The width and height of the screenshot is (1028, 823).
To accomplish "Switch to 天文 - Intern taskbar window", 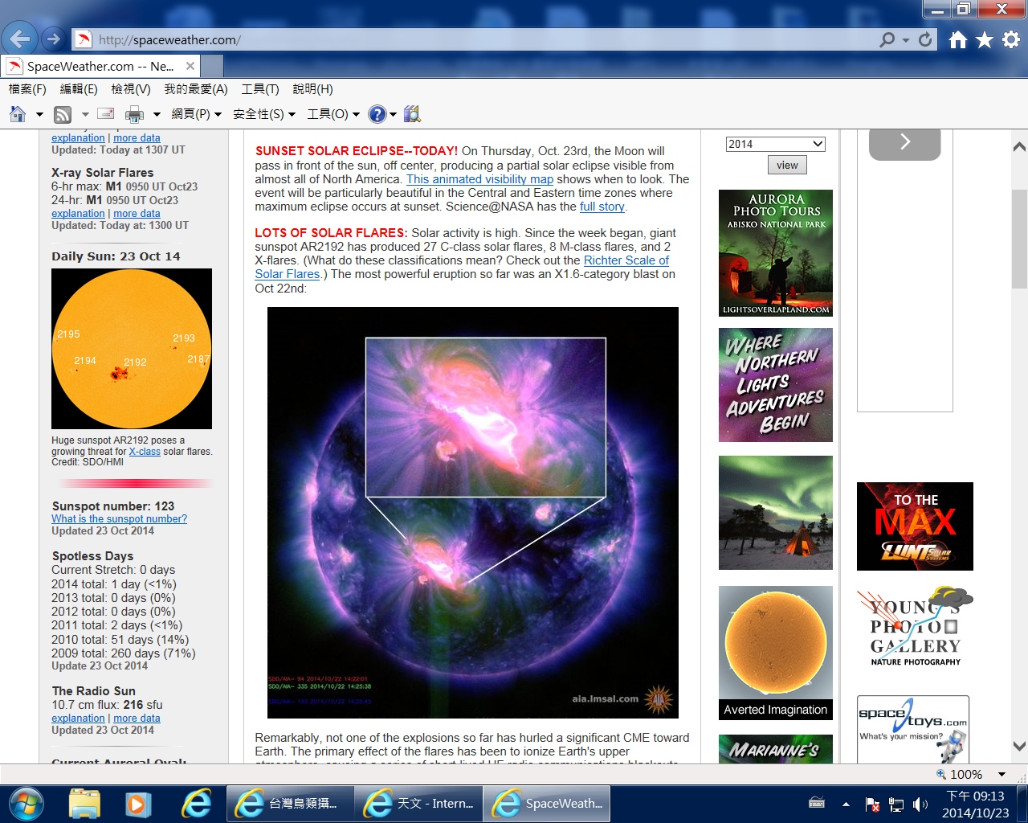I will [418, 803].
